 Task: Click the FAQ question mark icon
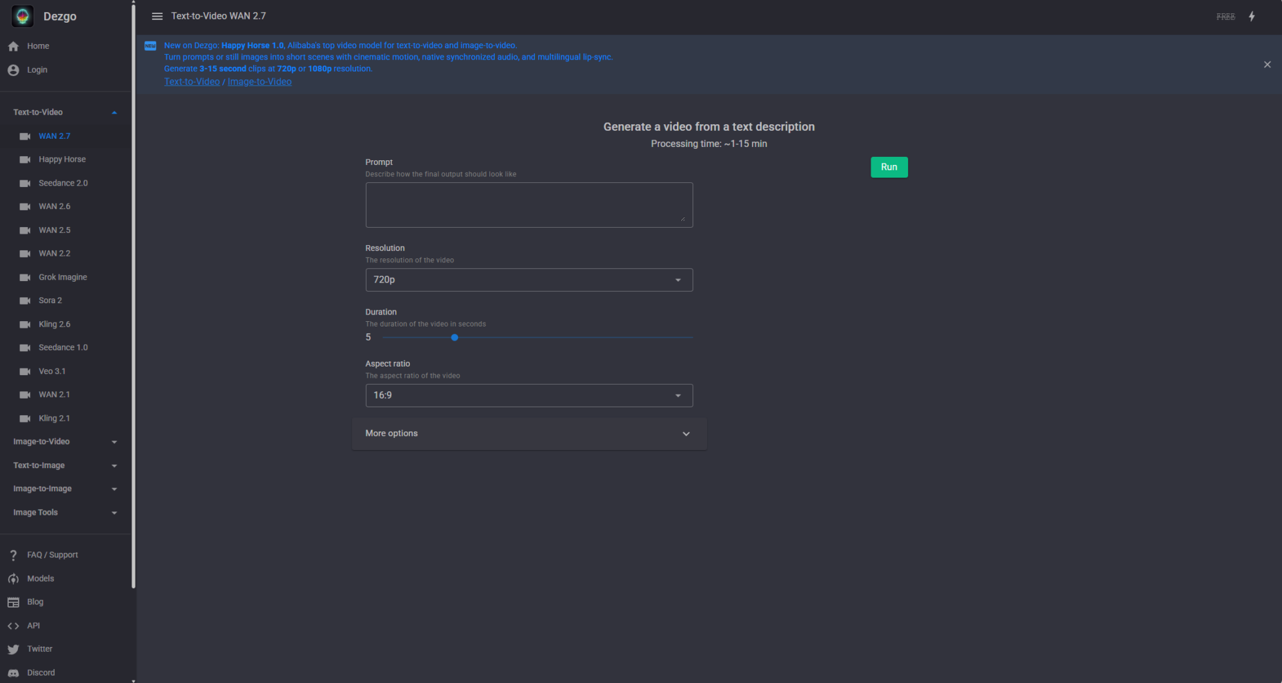click(x=13, y=555)
